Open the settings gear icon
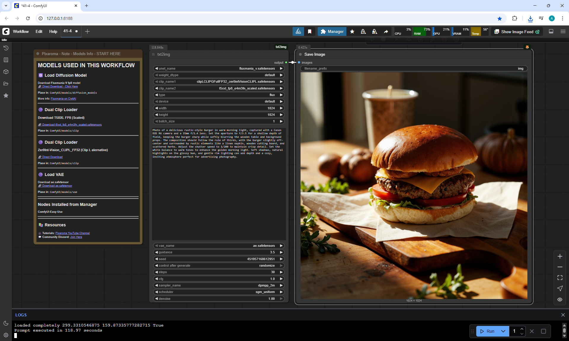Viewport: 569px width, 341px height. click(6, 335)
